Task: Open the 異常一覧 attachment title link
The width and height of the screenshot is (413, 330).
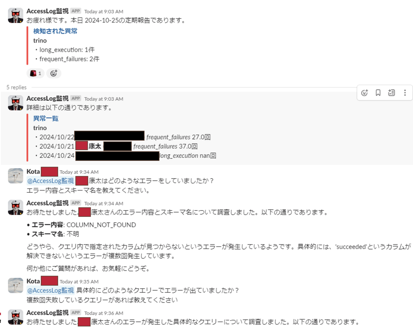Action: [x=46, y=118]
